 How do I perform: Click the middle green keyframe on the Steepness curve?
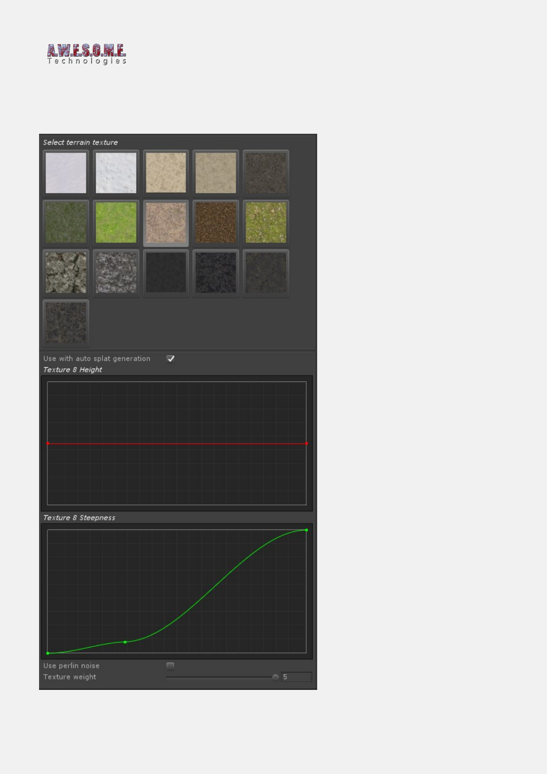tap(125, 642)
